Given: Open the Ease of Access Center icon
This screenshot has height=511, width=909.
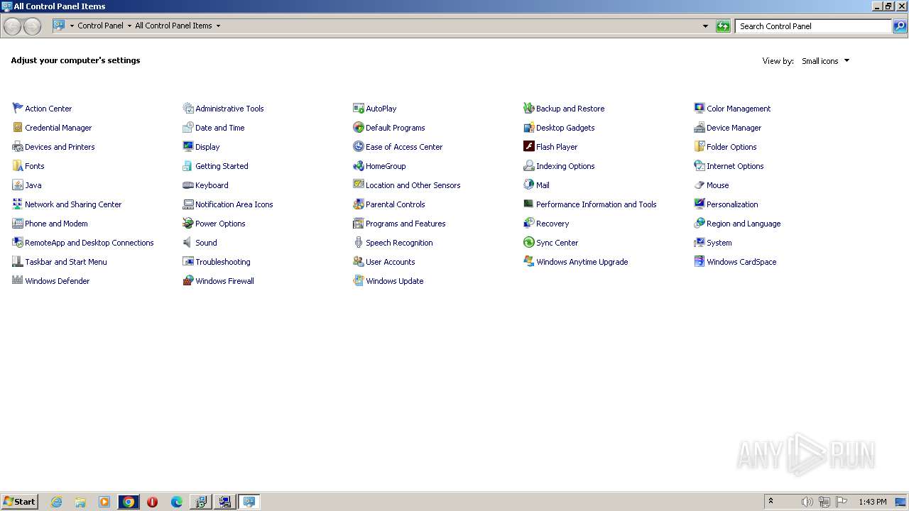Looking at the screenshot, I should tap(359, 146).
